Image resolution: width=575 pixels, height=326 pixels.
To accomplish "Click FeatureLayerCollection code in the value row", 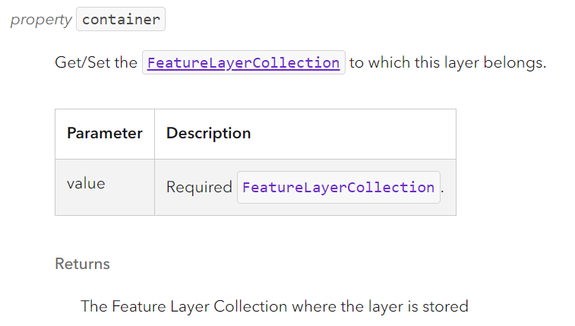I will (x=339, y=188).
